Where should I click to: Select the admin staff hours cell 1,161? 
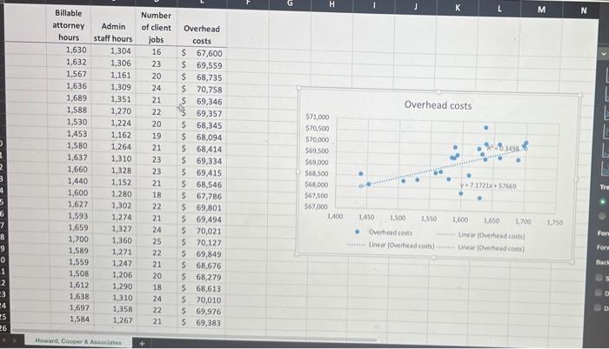click(x=114, y=75)
